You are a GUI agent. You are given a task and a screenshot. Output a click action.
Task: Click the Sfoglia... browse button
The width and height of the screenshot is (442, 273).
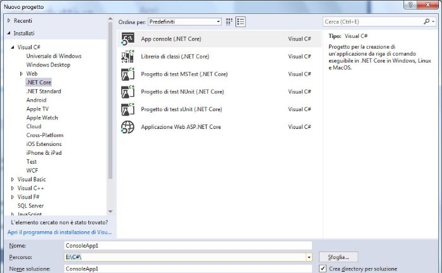[x=338, y=257]
